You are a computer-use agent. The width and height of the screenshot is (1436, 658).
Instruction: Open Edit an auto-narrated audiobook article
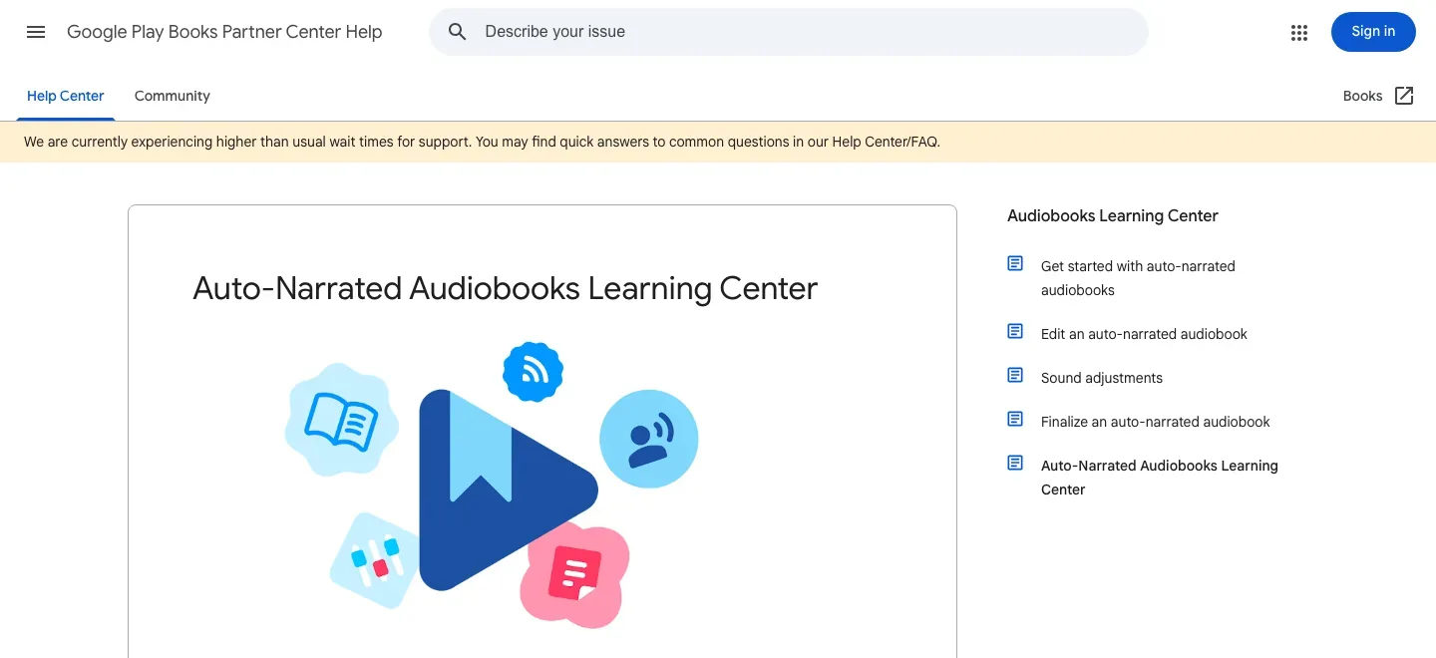tap(1144, 334)
